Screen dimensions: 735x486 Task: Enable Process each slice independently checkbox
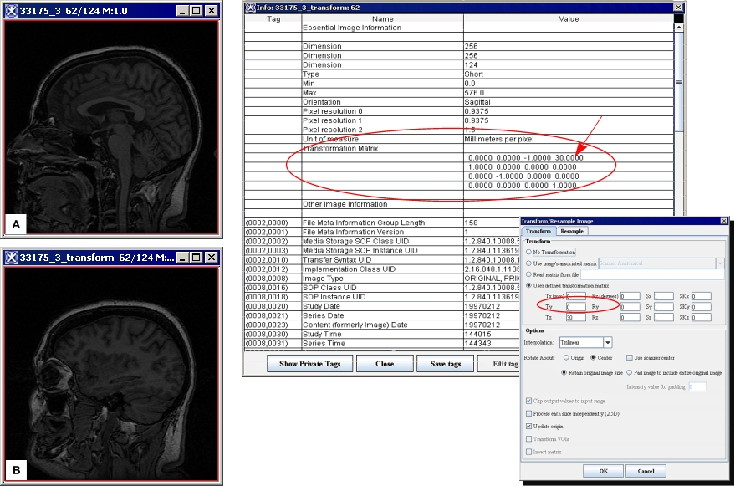[528, 413]
